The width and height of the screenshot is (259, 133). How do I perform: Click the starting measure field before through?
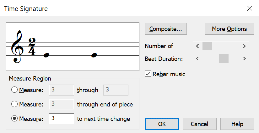[62, 90]
